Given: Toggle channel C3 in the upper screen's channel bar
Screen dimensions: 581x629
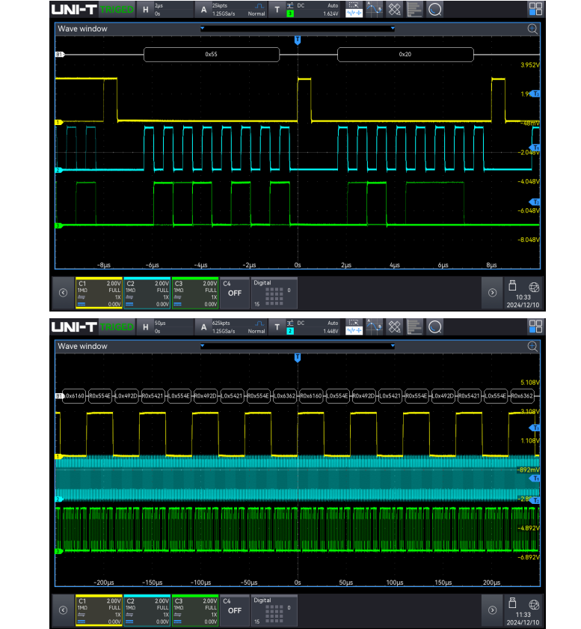Looking at the screenshot, I should tap(194, 293).
